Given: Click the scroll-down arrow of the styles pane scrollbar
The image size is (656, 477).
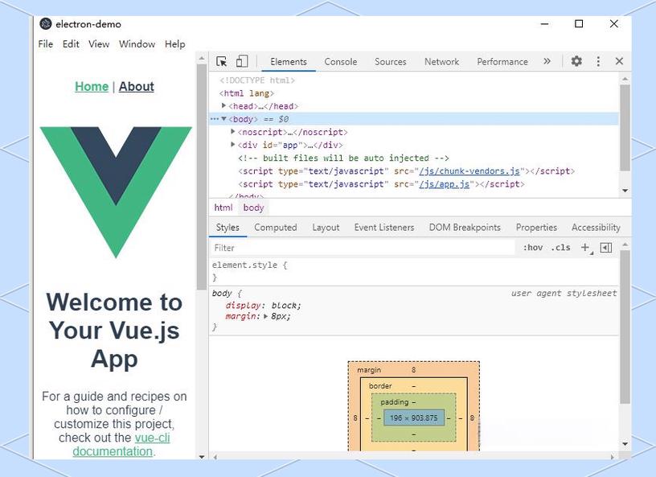Looking at the screenshot, I should tap(625, 444).
